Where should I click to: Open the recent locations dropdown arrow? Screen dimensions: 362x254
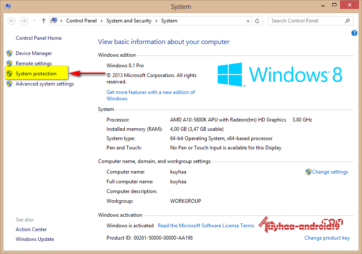[34, 21]
